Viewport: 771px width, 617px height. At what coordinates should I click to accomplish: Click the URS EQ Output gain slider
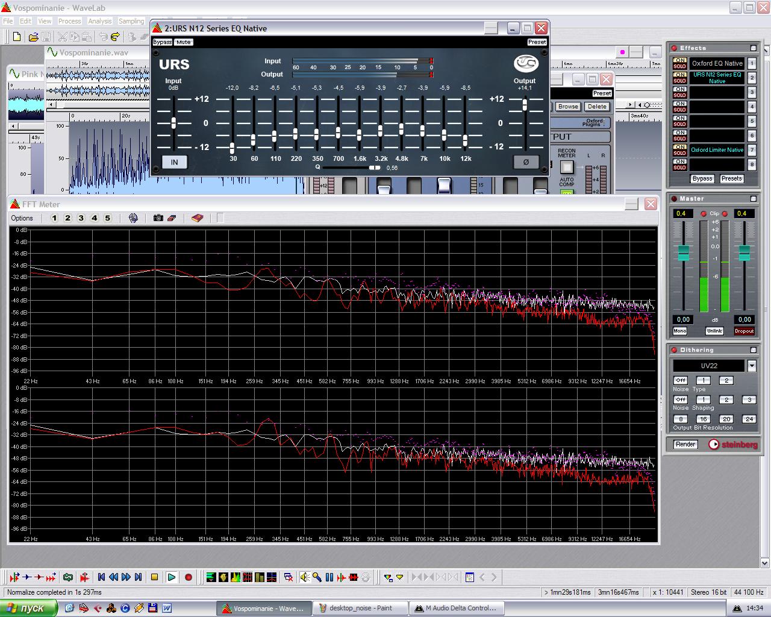pyautogui.click(x=525, y=105)
